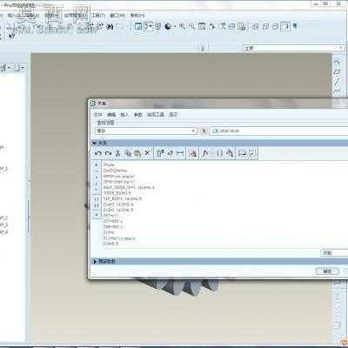Open 编辑 menu in Relations dialog
Viewport: 348px width, 348px height.
point(111,115)
